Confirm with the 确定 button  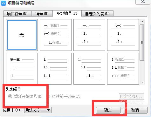pos(108,110)
